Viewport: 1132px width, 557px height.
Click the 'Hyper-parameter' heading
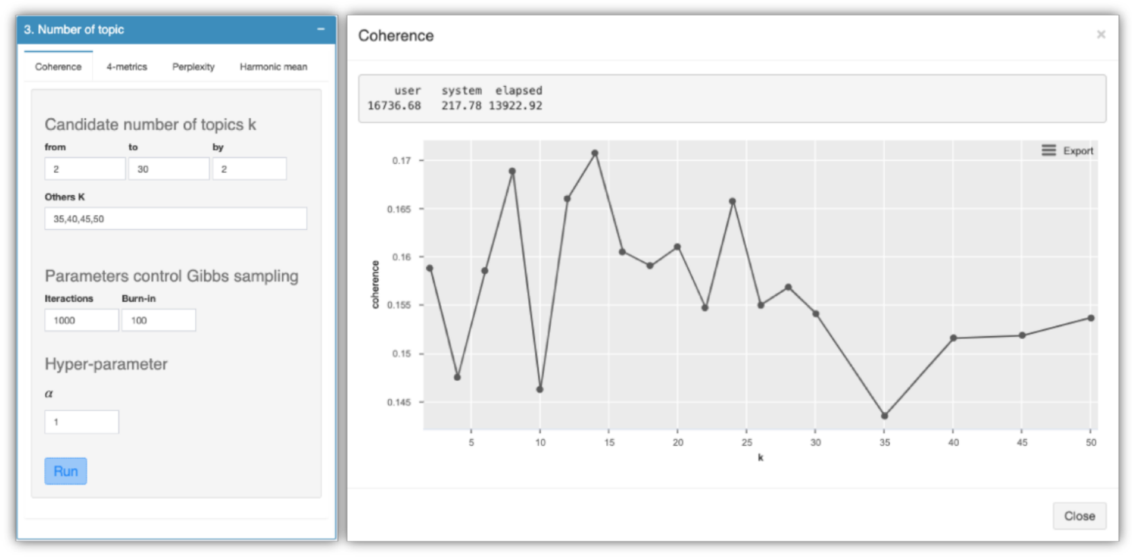106,364
